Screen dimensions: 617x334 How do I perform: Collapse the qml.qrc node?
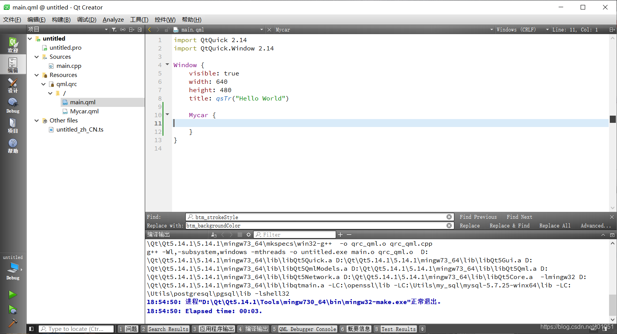pos(44,84)
